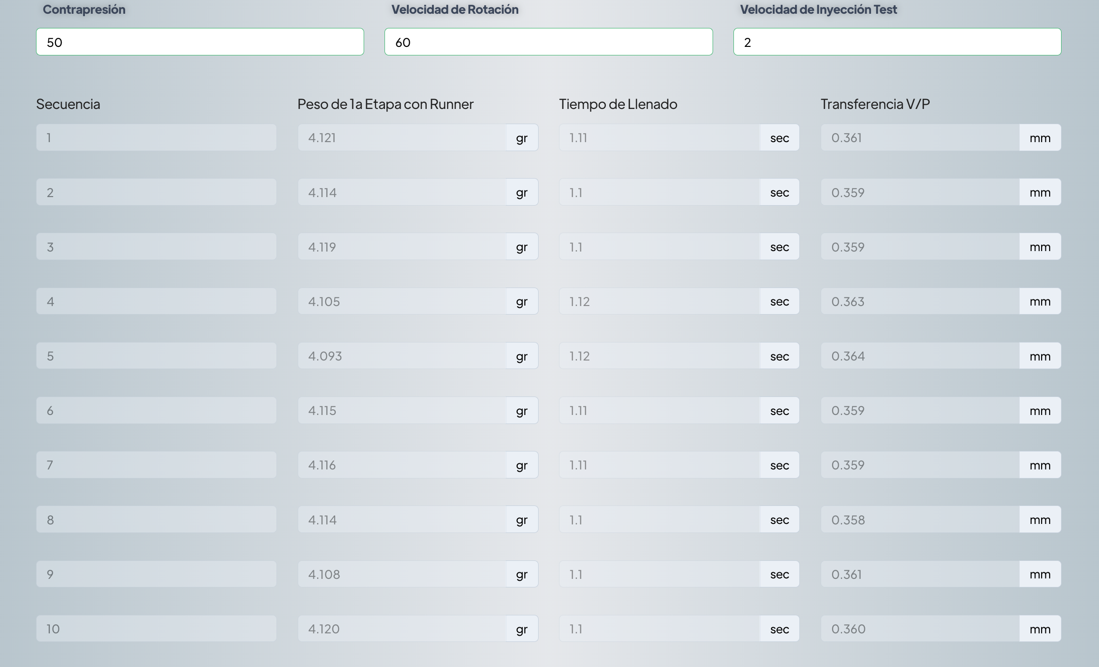The image size is (1099, 667).
Task: Click fill time field in row 1
Action: pyautogui.click(x=659, y=138)
